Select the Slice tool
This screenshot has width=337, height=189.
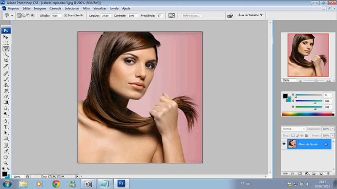pyautogui.click(x=6, y=66)
